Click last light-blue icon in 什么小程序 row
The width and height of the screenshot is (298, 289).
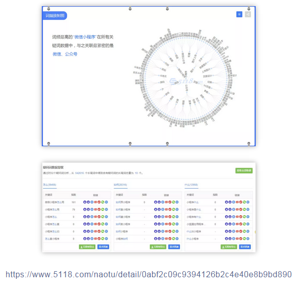tap(248, 239)
